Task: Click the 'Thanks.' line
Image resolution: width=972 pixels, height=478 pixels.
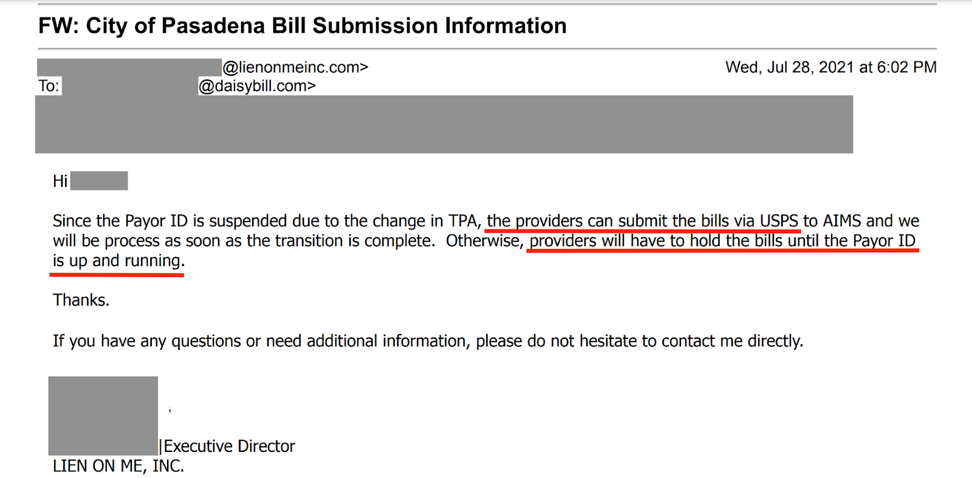Action: (x=81, y=300)
